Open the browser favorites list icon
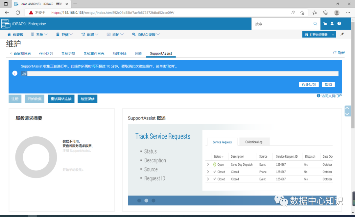 (315, 13)
